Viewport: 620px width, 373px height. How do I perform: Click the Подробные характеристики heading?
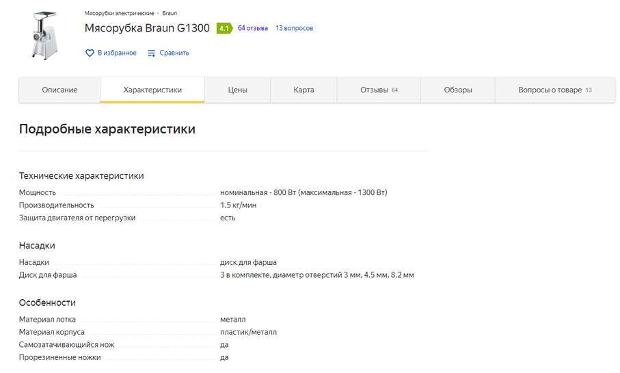pyautogui.click(x=107, y=129)
